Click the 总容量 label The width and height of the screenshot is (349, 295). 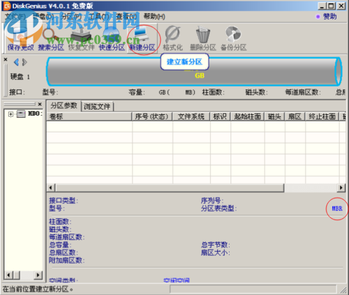(x=60, y=245)
